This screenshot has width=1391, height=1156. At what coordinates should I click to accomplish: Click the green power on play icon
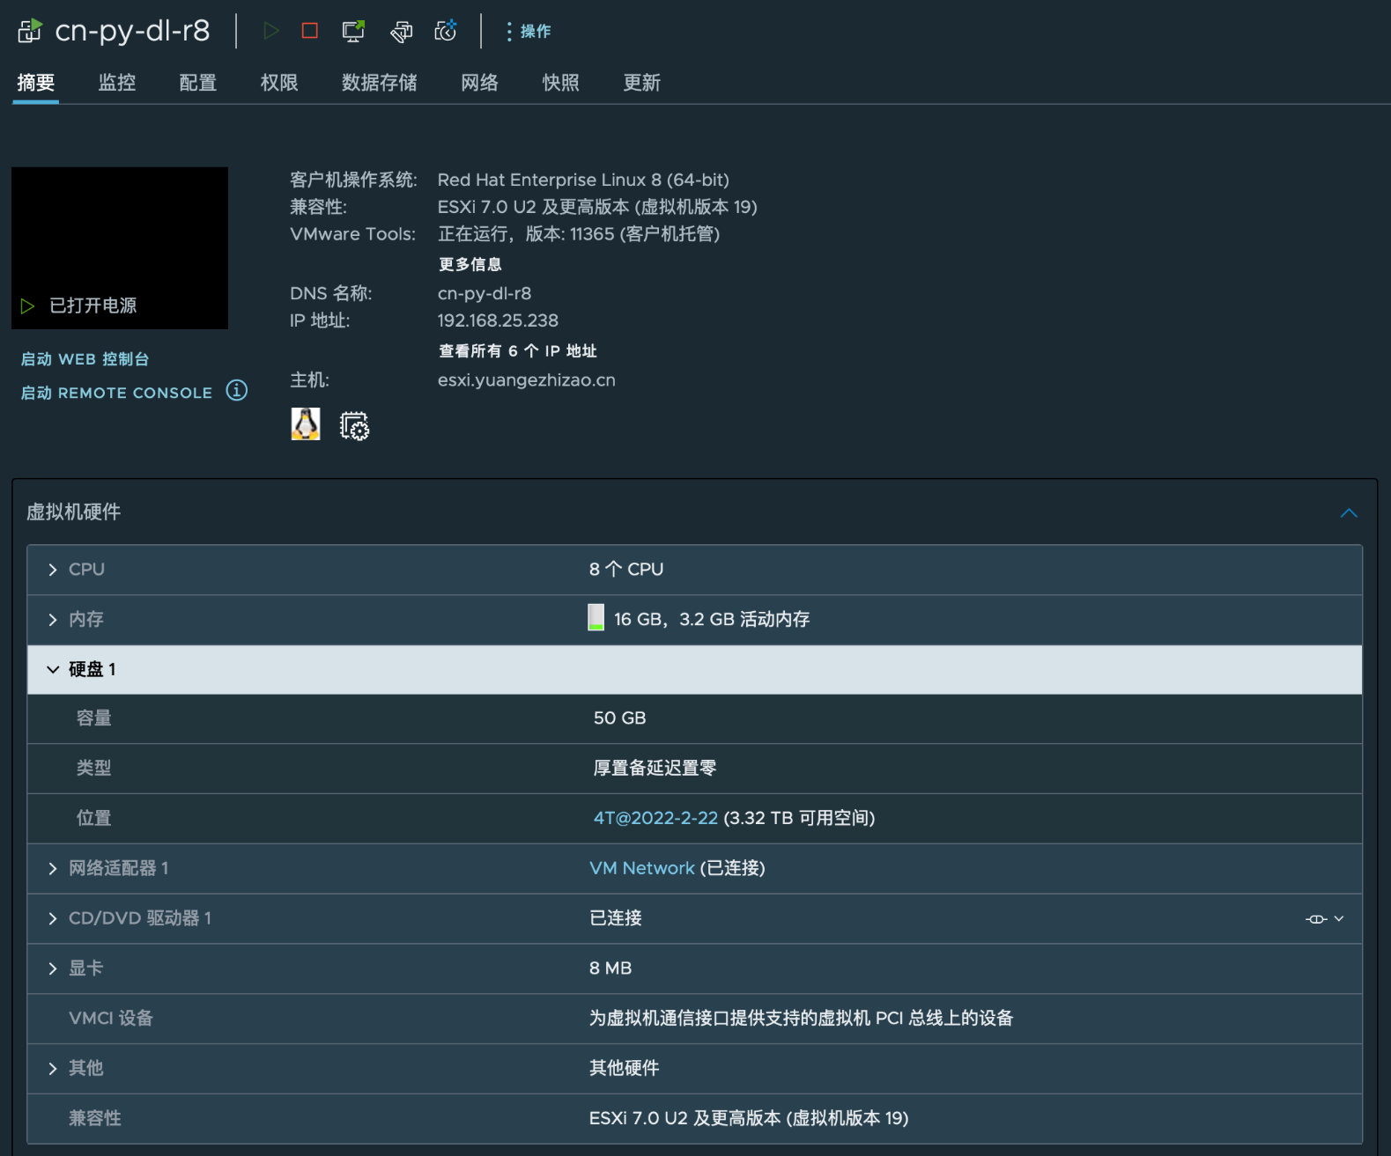(x=271, y=31)
